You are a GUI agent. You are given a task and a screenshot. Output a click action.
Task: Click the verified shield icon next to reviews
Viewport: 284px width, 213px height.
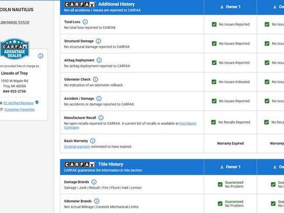click(x=37, y=102)
